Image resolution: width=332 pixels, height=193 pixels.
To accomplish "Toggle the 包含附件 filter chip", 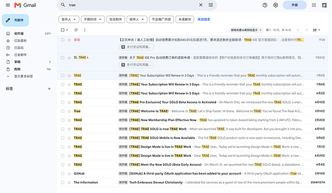I will pos(115,19).
